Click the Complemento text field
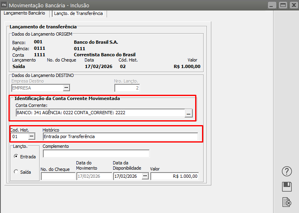The width and height of the screenshot is (299, 213). click(96, 153)
